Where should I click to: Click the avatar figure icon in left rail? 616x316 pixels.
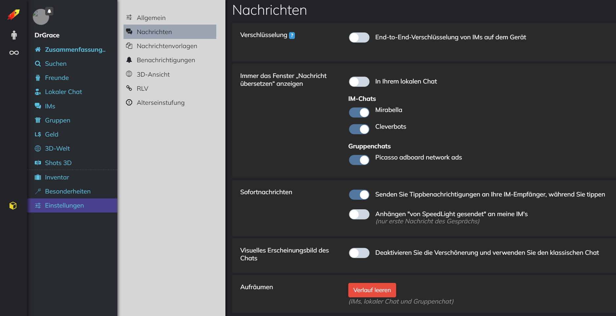click(14, 35)
